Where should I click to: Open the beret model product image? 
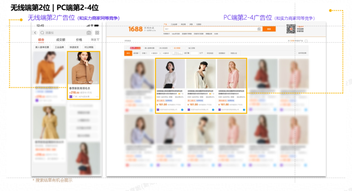(x=201, y=74)
